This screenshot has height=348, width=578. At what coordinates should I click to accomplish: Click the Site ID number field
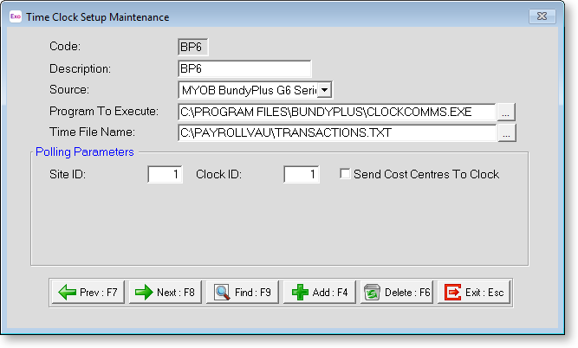tap(166, 175)
